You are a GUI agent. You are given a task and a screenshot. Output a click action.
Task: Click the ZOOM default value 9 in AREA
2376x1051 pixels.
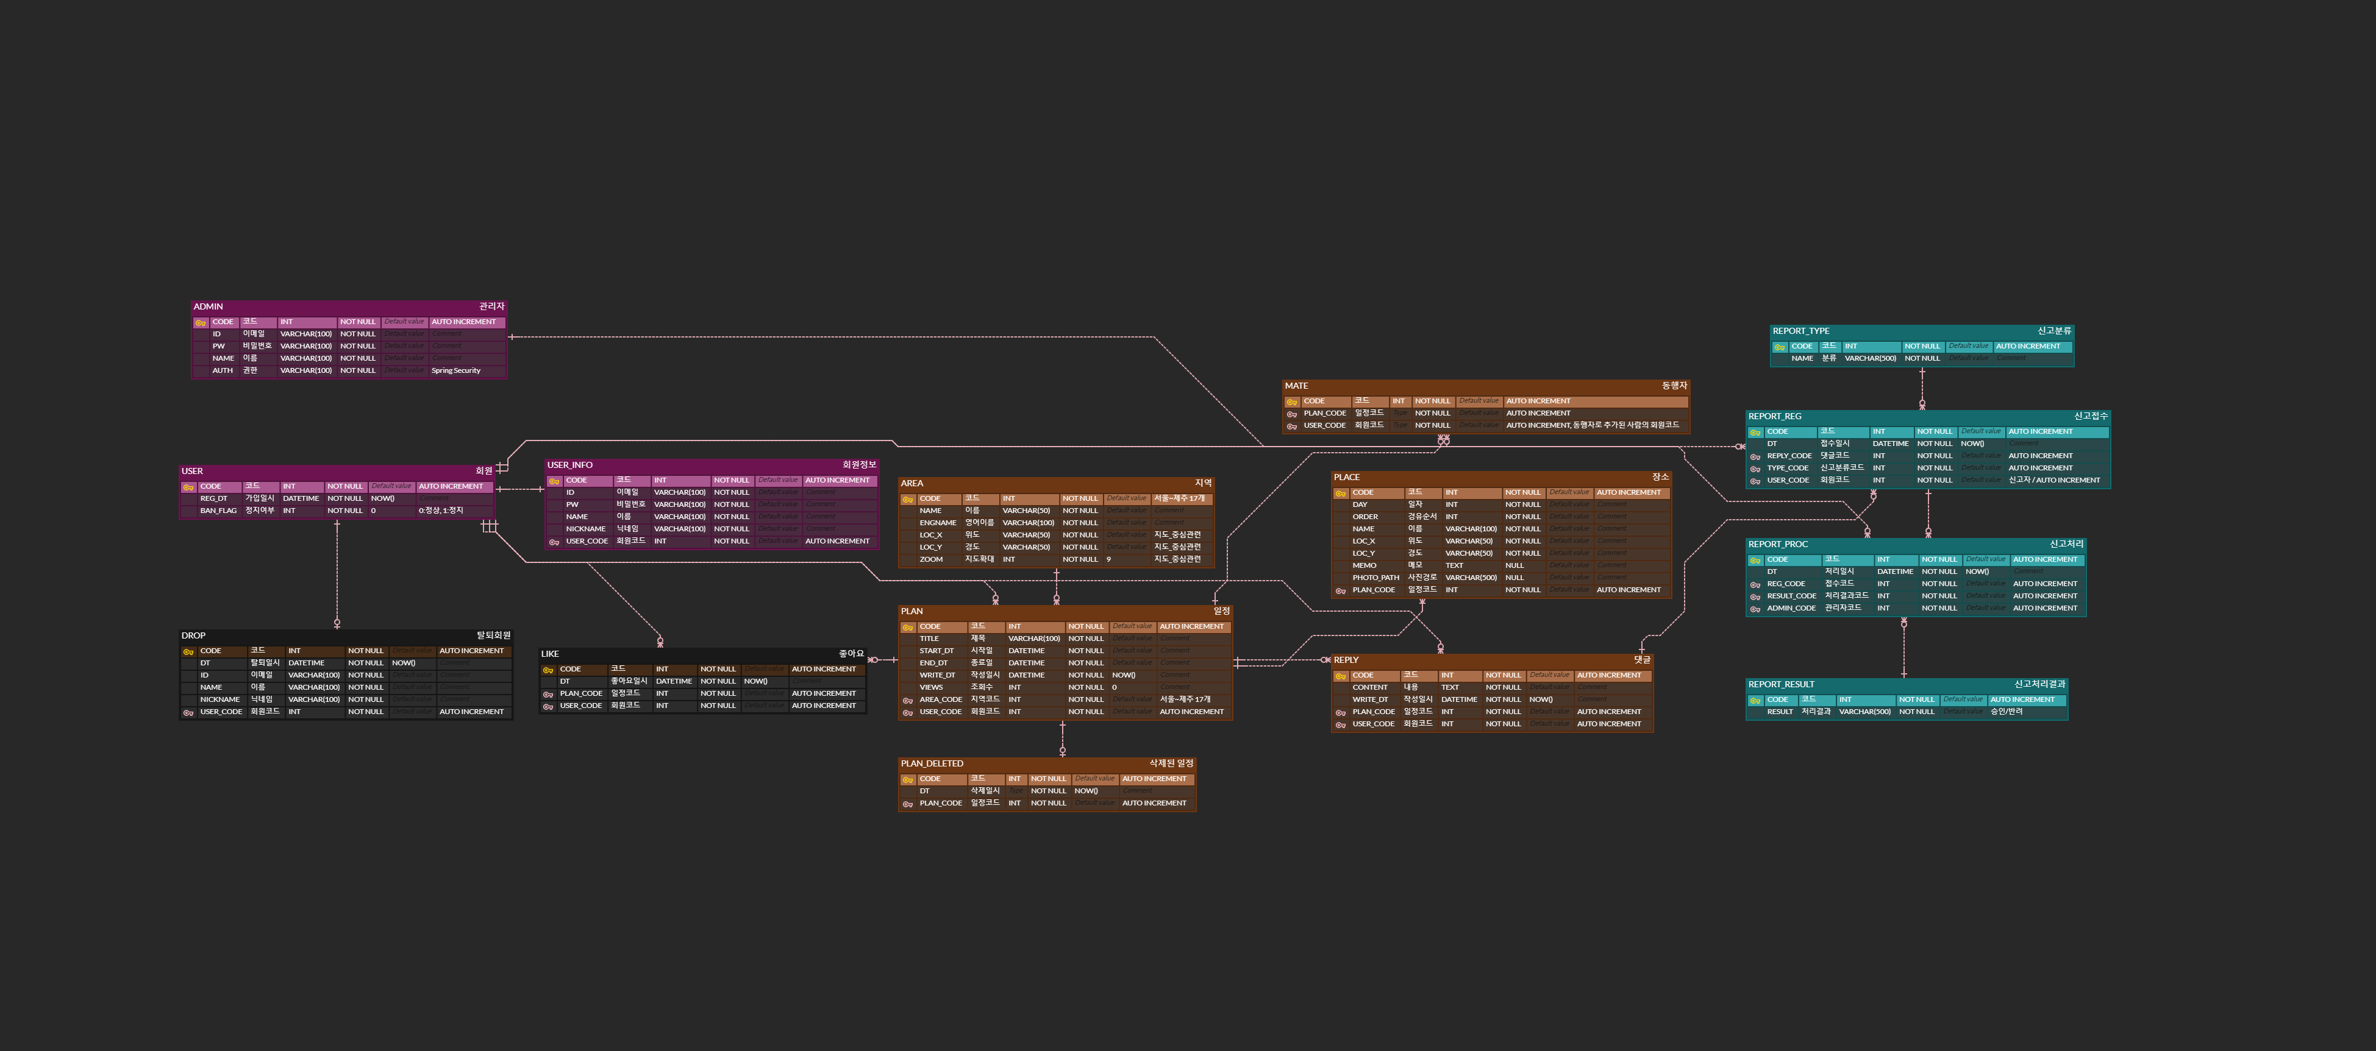point(1108,559)
